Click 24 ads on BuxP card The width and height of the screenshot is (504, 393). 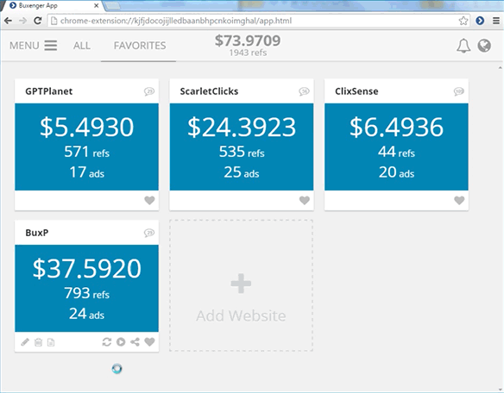click(x=87, y=314)
